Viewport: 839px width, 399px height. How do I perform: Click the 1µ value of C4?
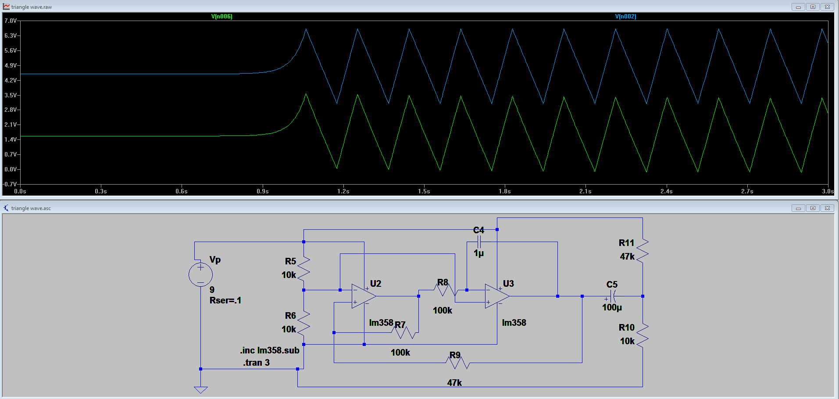[478, 253]
